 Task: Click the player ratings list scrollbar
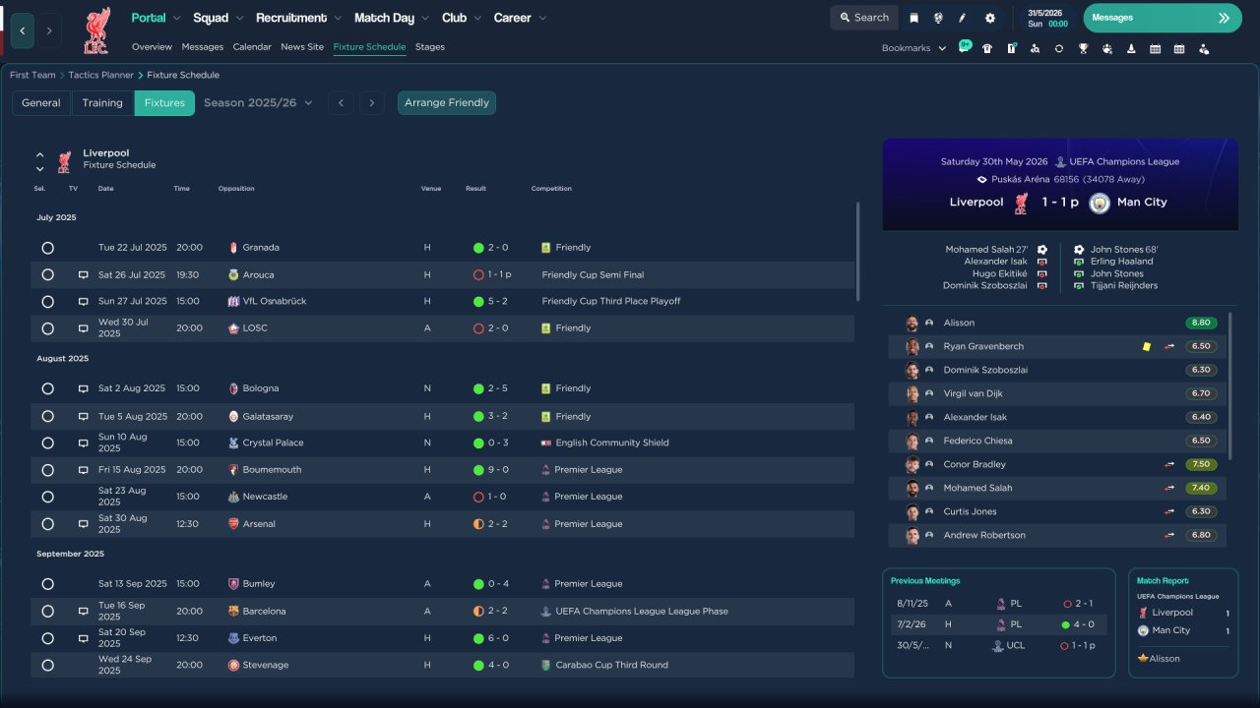pyautogui.click(x=1231, y=385)
